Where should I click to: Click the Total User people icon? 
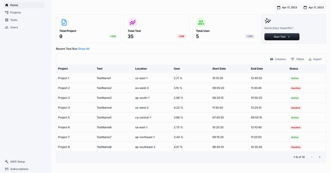coord(201,22)
